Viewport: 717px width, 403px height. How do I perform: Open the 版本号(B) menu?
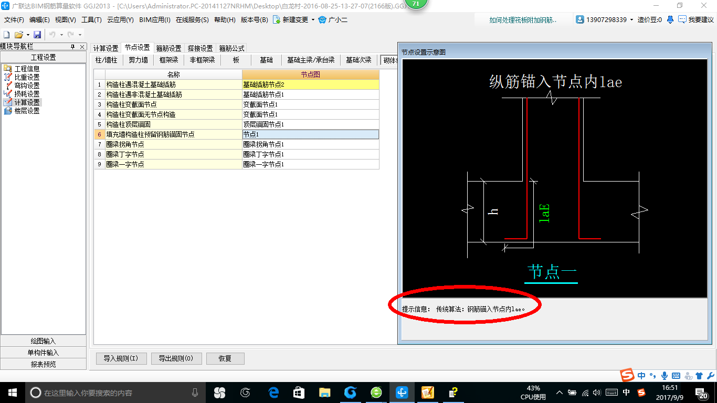click(x=254, y=20)
